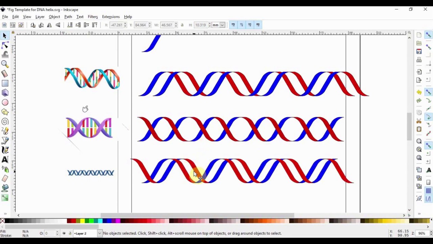Click the Print document icon
This screenshot has width=433, height=244.
(x=419, y=60)
